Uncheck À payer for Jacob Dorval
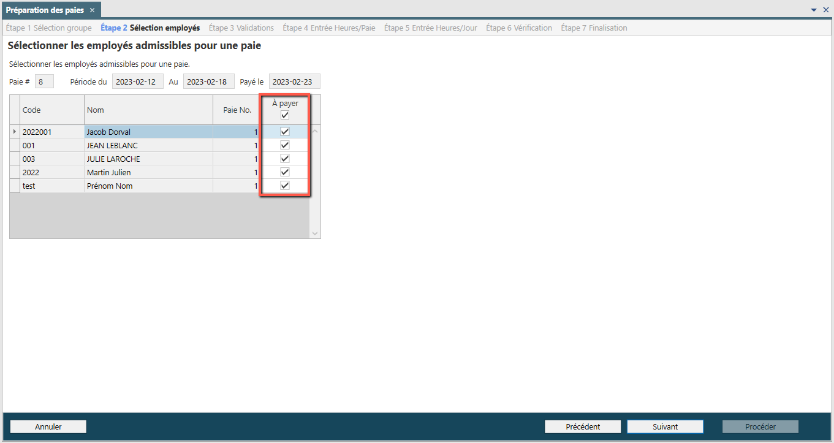This screenshot has width=834, height=443. coord(285,131)
